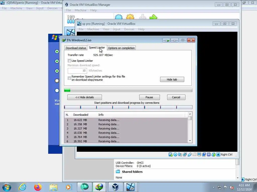Open Options on completion tab
The image size is (257, 192).
tap(121, 48)
